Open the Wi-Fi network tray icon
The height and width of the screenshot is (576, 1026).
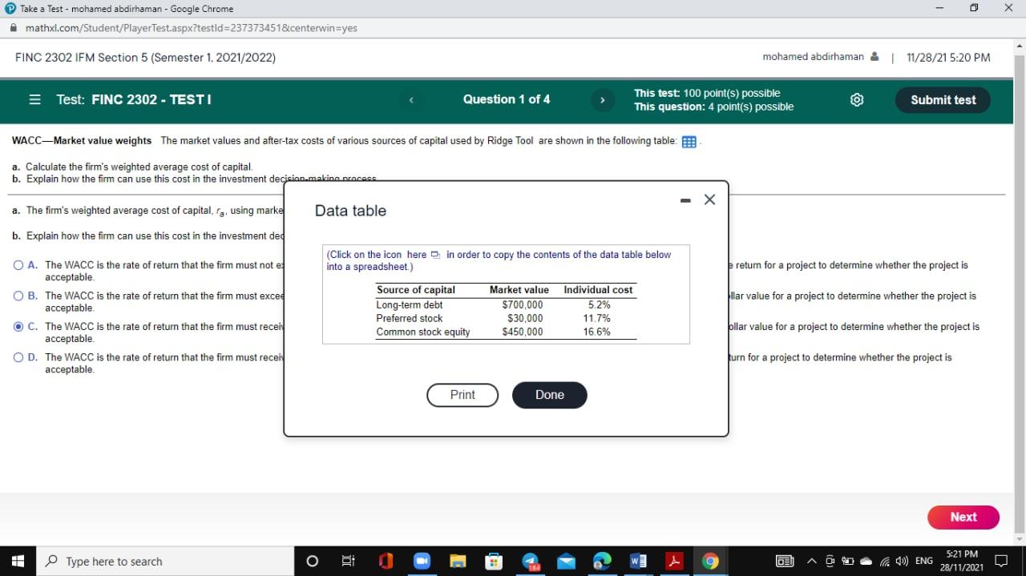[885, 561]
